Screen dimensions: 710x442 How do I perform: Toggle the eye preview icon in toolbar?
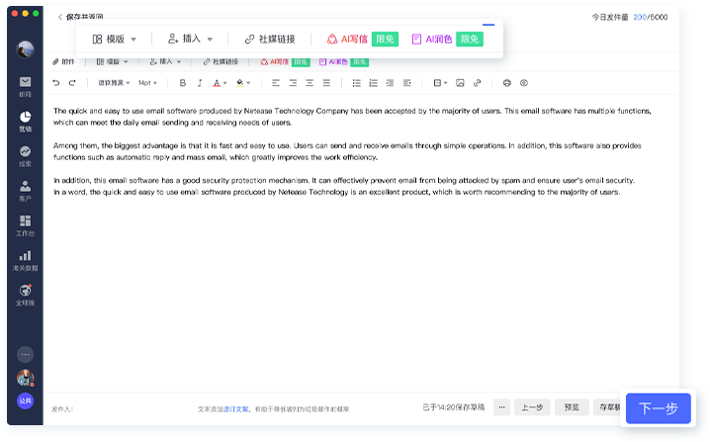[524, 83]
